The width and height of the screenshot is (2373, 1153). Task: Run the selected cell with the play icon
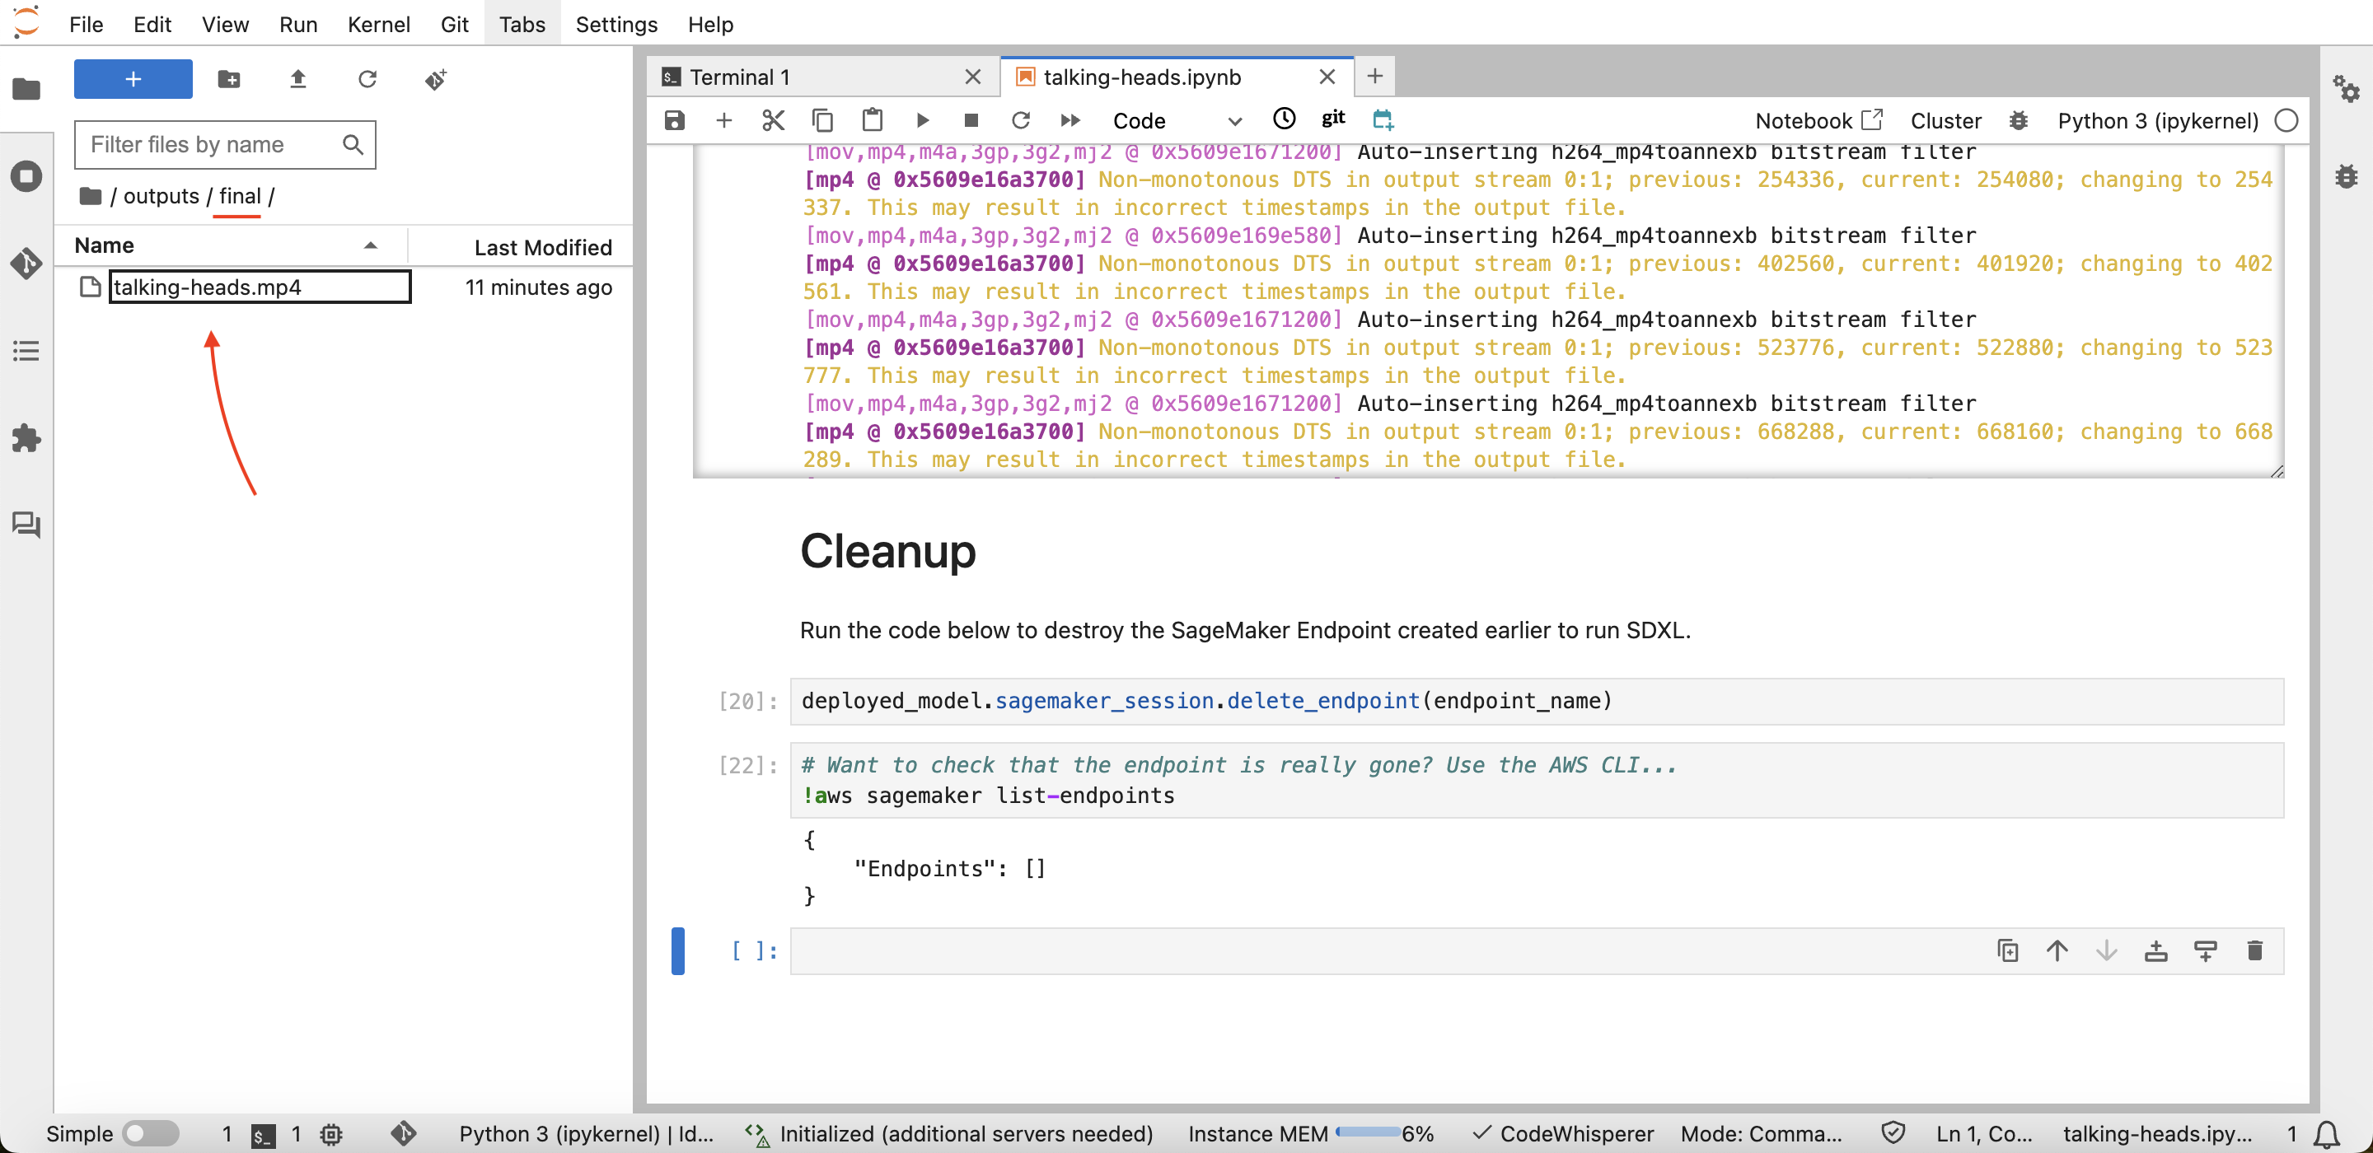pyautogui.click(x=922, y=120)
